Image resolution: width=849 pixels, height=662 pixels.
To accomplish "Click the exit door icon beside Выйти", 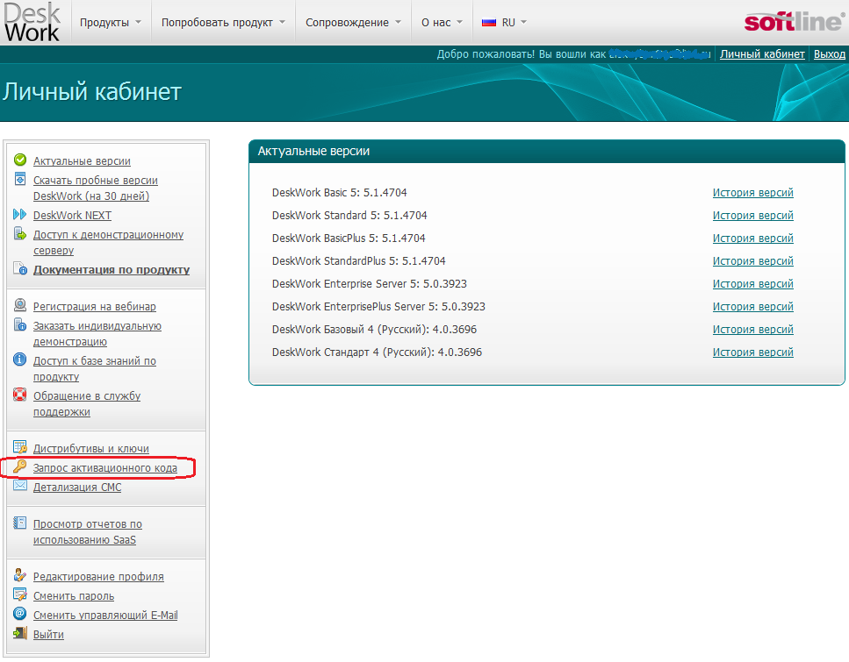I will tap(20, 633).
